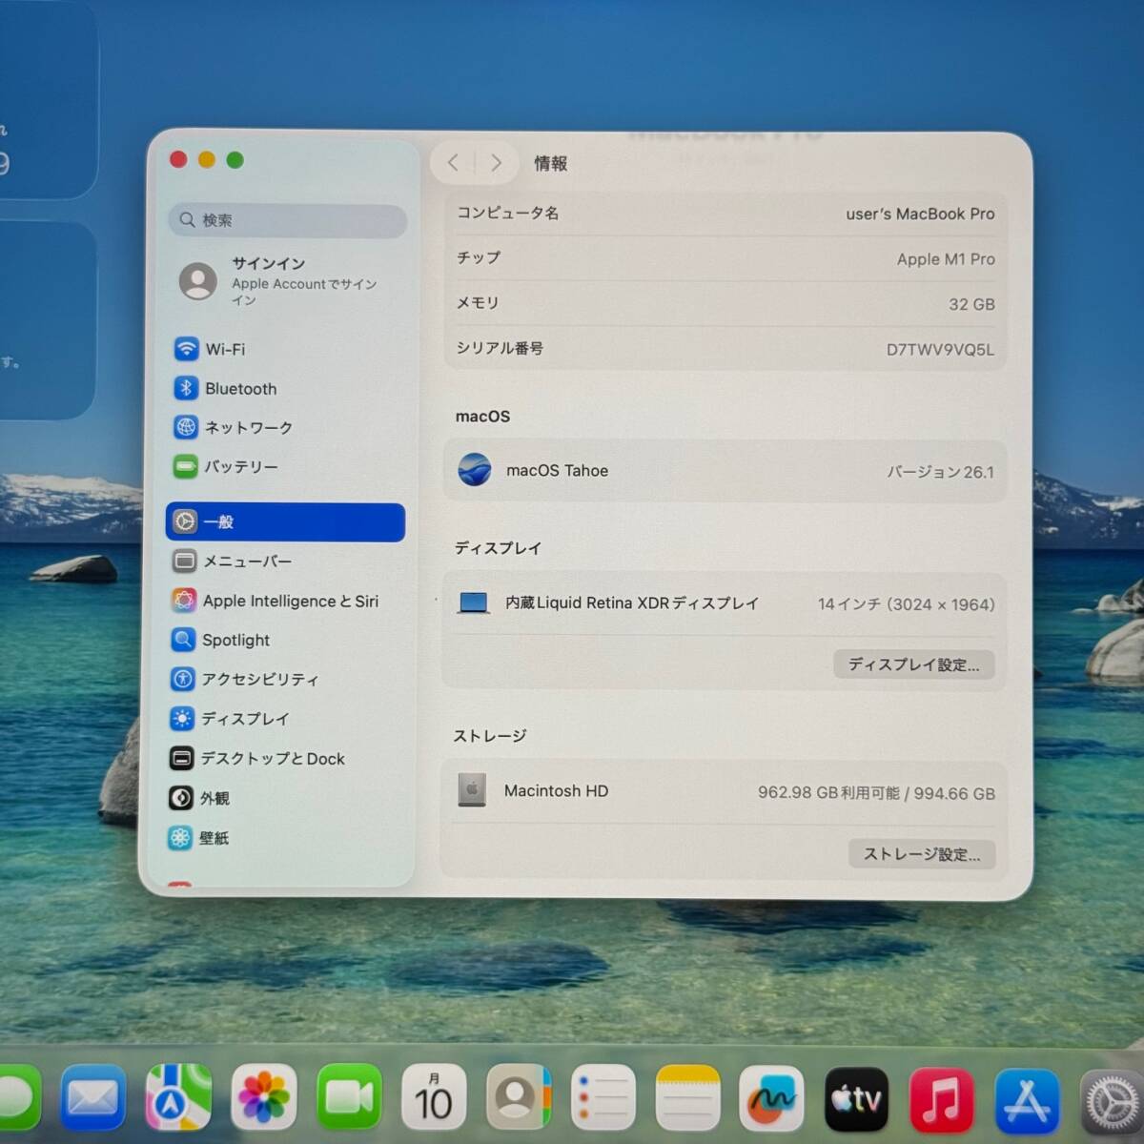Click the ストレージ設定... button
This screenshot has width=1144, height=1144.
tap(921, 854)
